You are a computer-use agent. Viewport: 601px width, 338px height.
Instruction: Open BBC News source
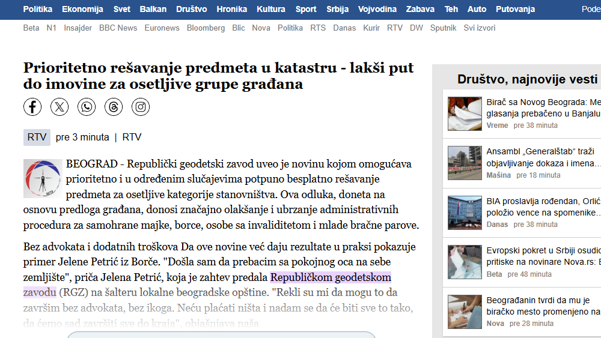pyautogui.click(x=118, y=28)
